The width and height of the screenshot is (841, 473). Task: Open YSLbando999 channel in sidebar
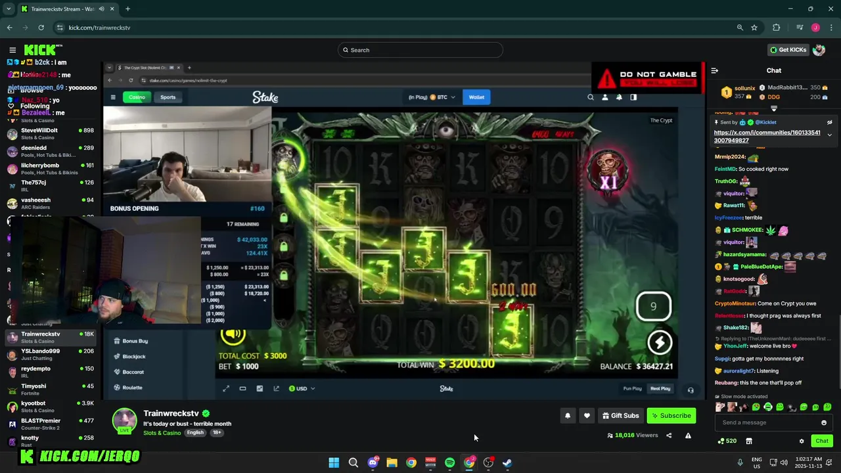(x=51, y=355)
